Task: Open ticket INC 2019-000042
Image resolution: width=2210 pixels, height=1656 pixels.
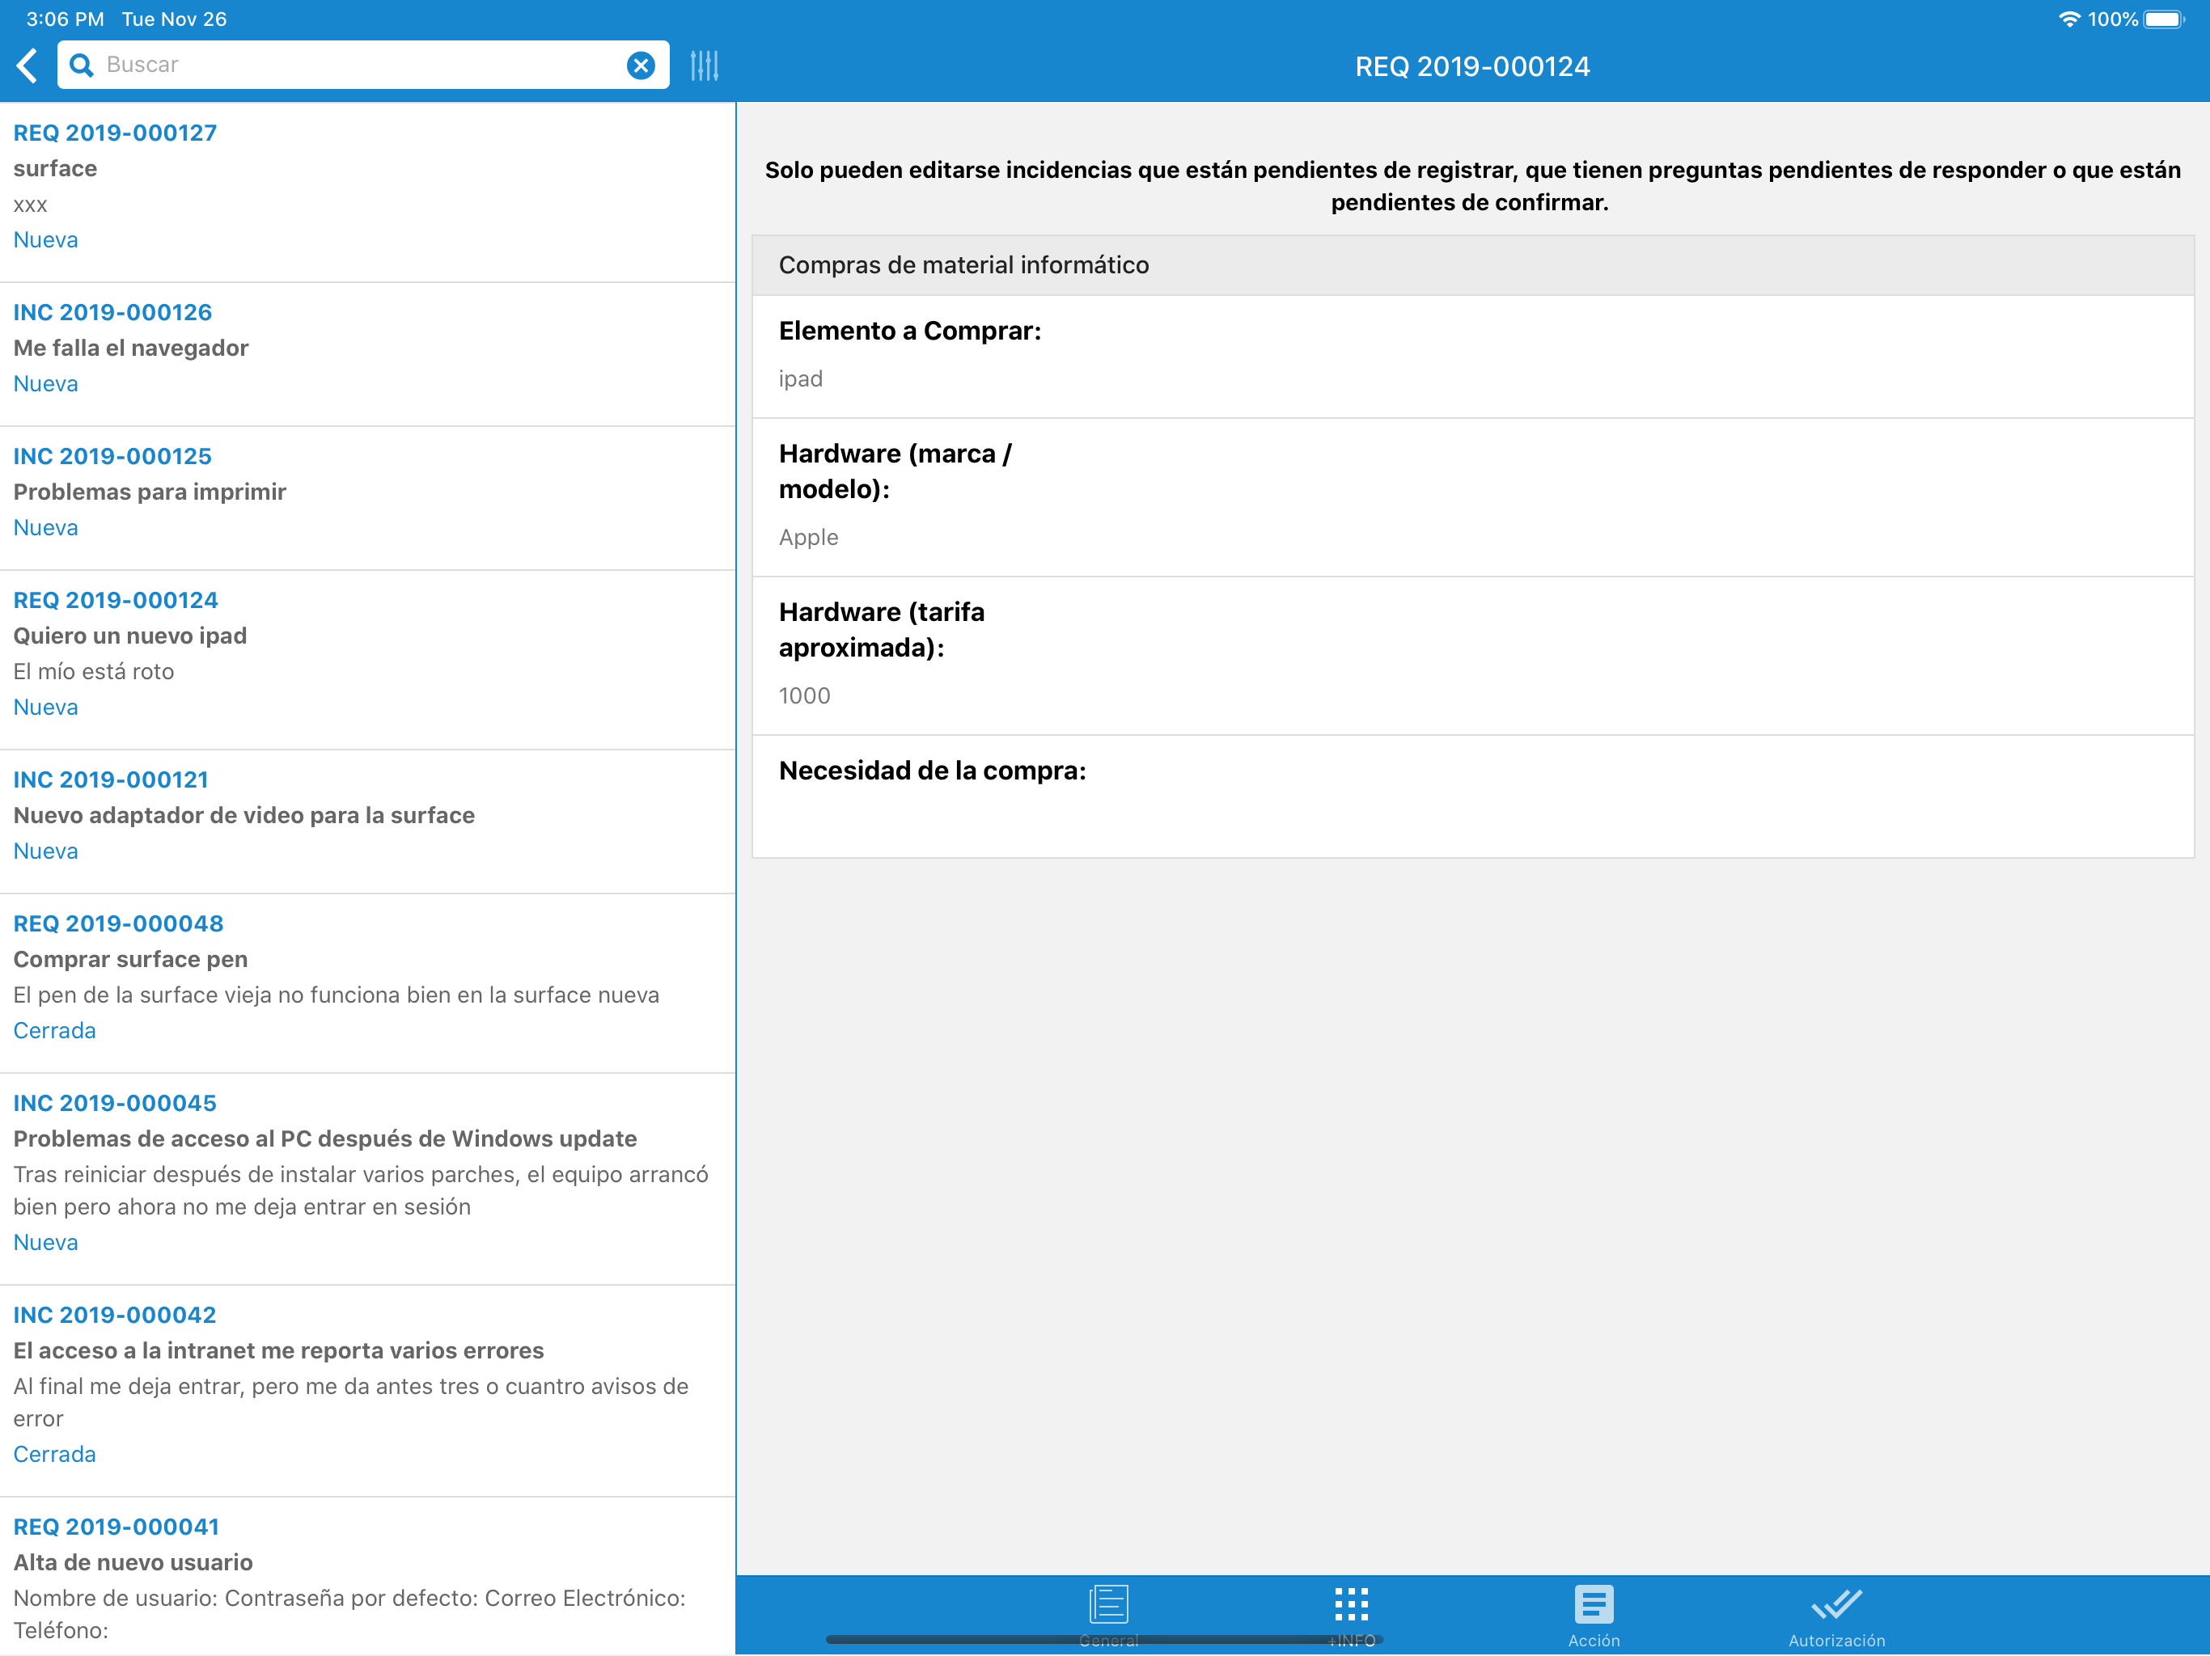Action: pyautogui.click(x=368, y=1392)
